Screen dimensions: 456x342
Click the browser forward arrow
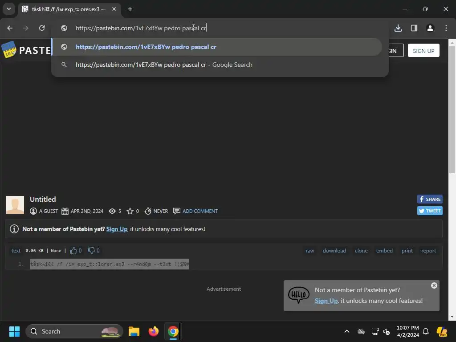(x=26, y=28)
